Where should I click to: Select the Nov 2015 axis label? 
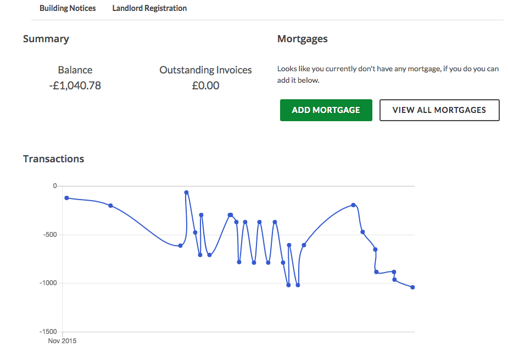click(x=62, y=340)
